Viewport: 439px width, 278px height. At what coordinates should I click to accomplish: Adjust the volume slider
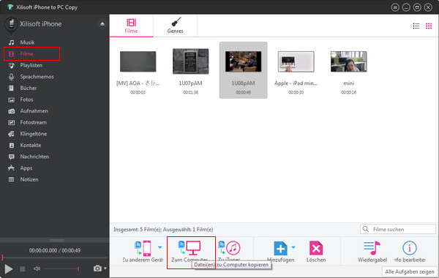[x=61, y=268]
